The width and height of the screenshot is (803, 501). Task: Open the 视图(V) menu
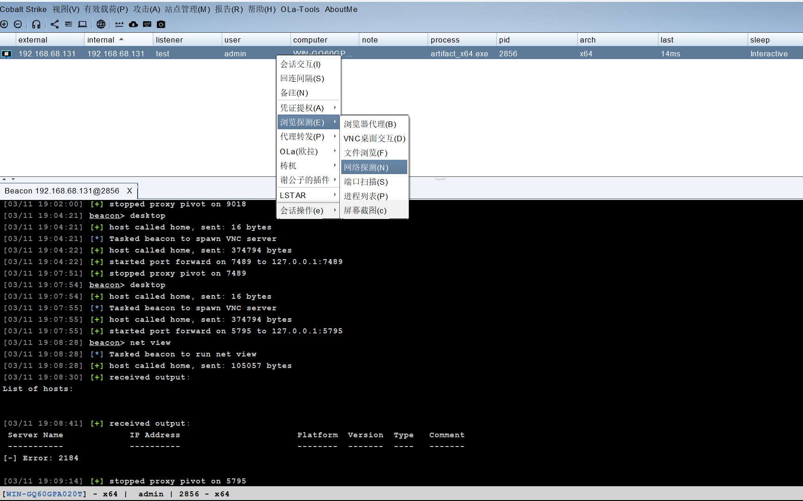[x=66, y=9]
